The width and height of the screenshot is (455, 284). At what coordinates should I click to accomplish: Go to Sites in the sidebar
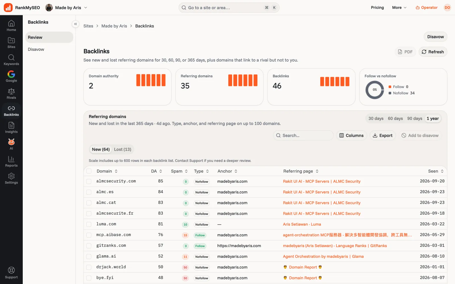[x=11, y=43]
